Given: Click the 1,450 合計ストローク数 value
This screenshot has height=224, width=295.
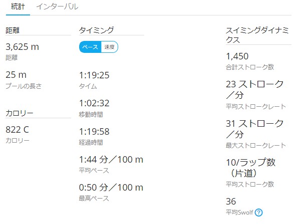Looking at the screenshot, I should pos(237,56).
